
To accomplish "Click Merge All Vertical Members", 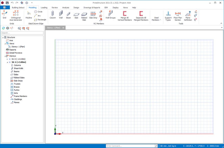I will click(x=125, y=16).
